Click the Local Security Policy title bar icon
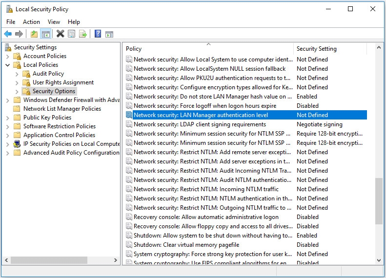This screenshot has width=386, height=278. point(9,9)
